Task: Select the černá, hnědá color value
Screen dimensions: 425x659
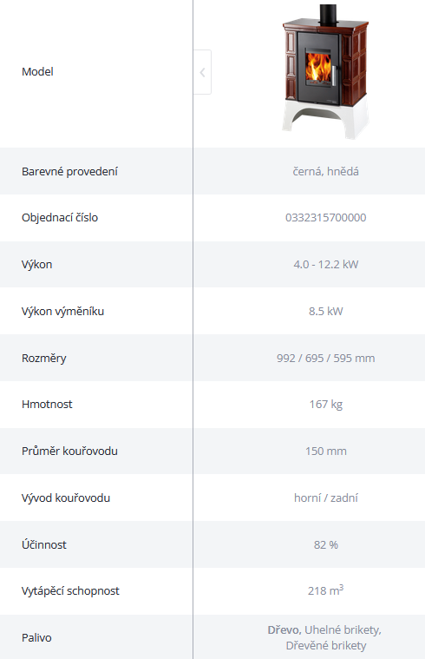Action: 326,171
